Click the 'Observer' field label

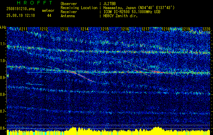69,4
